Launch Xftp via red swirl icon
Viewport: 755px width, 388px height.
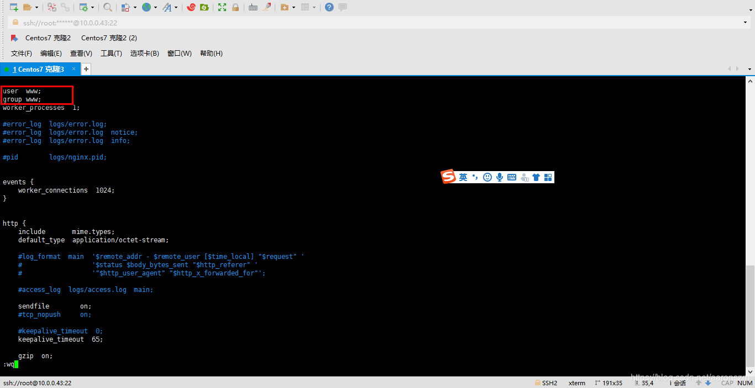tap(191, 7)
